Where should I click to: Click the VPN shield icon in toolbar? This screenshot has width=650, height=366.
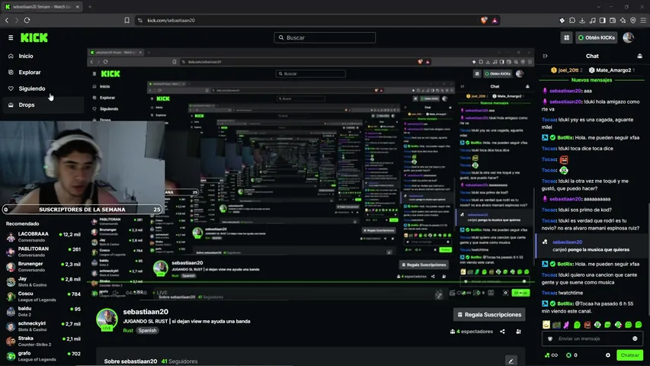(x=633, y=21)
